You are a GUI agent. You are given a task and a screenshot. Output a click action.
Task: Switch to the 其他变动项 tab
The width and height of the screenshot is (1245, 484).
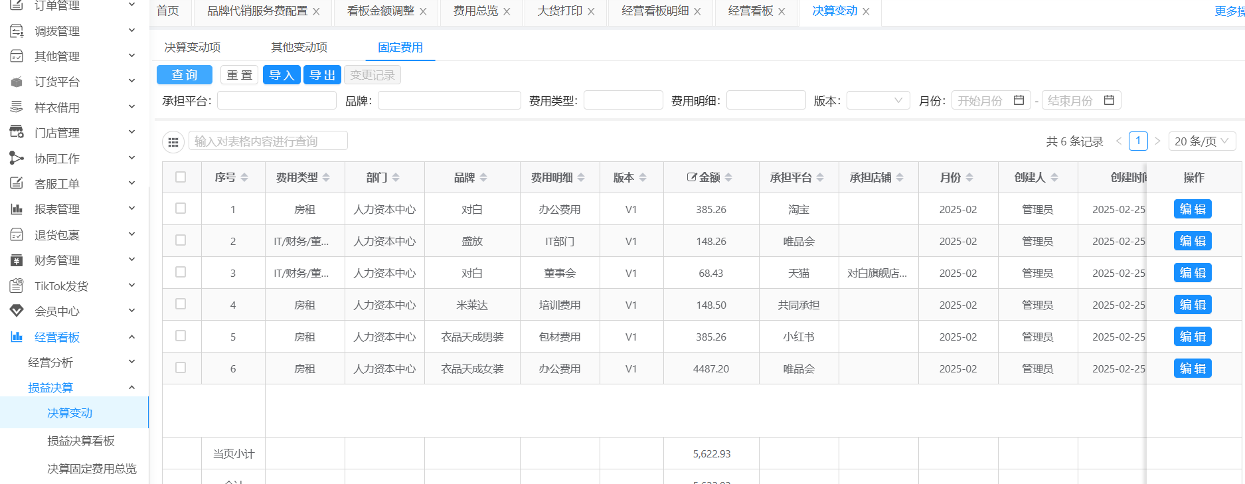coord(299,47)
